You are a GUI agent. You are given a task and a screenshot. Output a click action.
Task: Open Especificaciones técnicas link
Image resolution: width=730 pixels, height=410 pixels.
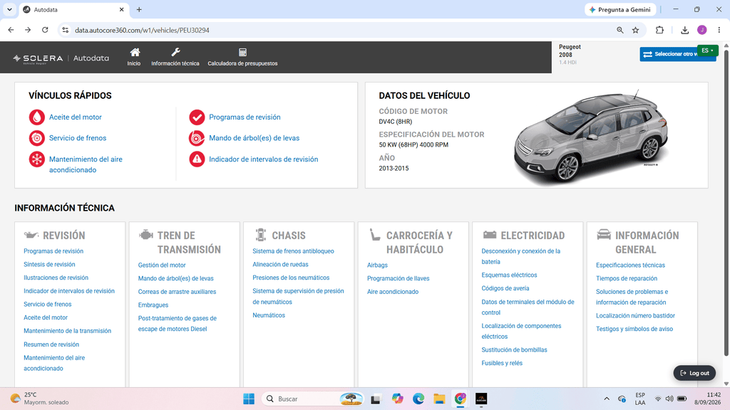click(630, 265)
